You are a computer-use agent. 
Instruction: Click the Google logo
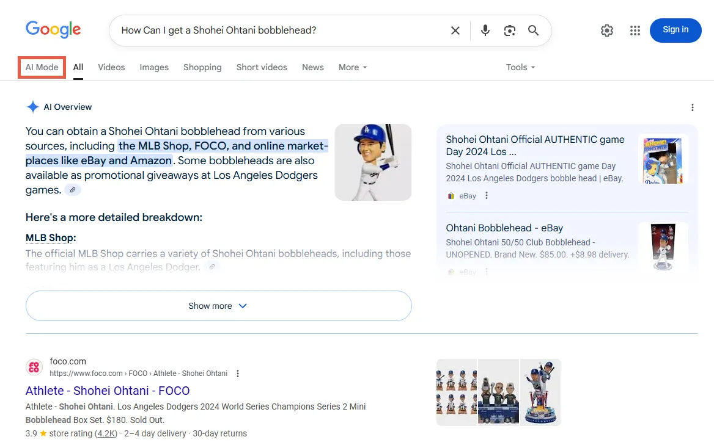point(53,29)
